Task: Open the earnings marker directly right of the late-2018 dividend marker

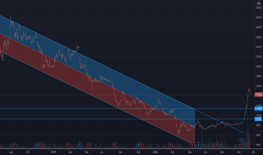Action: pyautogui.click(x=40, y=145)
